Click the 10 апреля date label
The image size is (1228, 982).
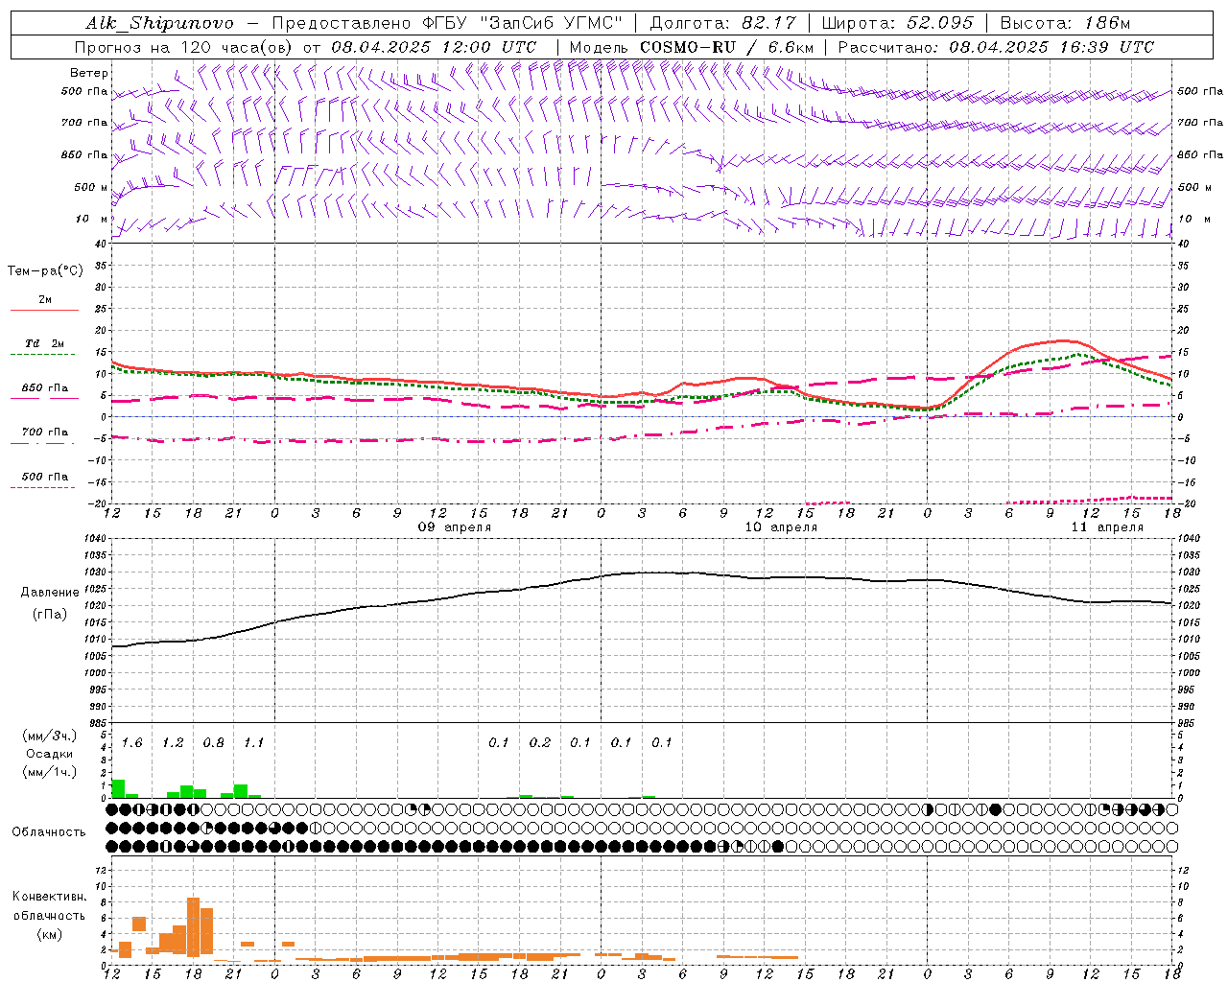781,527
